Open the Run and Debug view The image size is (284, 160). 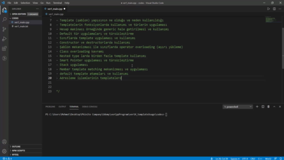(4, 39)
